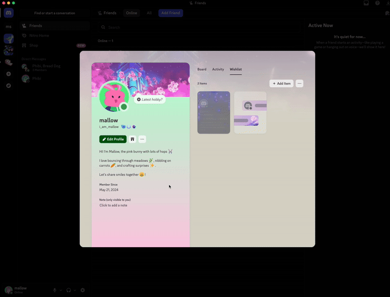The image size is (390, 297).
Task: Select the Discord home icon in the server list
Action: tap(8, 13)
